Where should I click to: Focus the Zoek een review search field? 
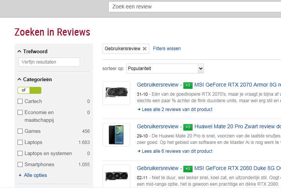click(x=195, y=7)
